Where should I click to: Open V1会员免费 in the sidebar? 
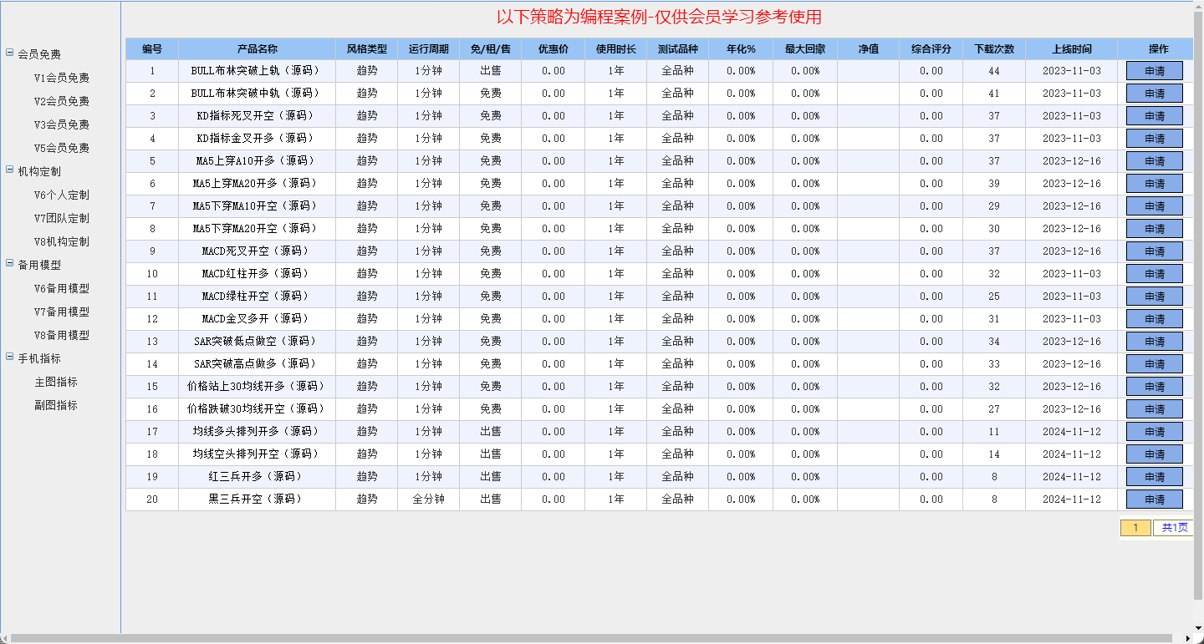coord(62,78)
